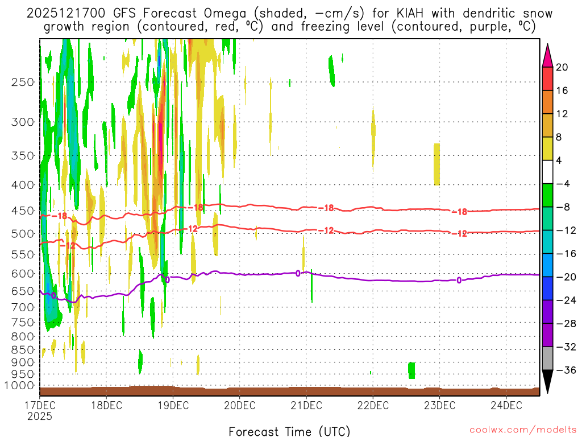Click the purple 0 freezing label near 21DEC
The height and width of the screenshot is (437, 582).
(298, 274)
